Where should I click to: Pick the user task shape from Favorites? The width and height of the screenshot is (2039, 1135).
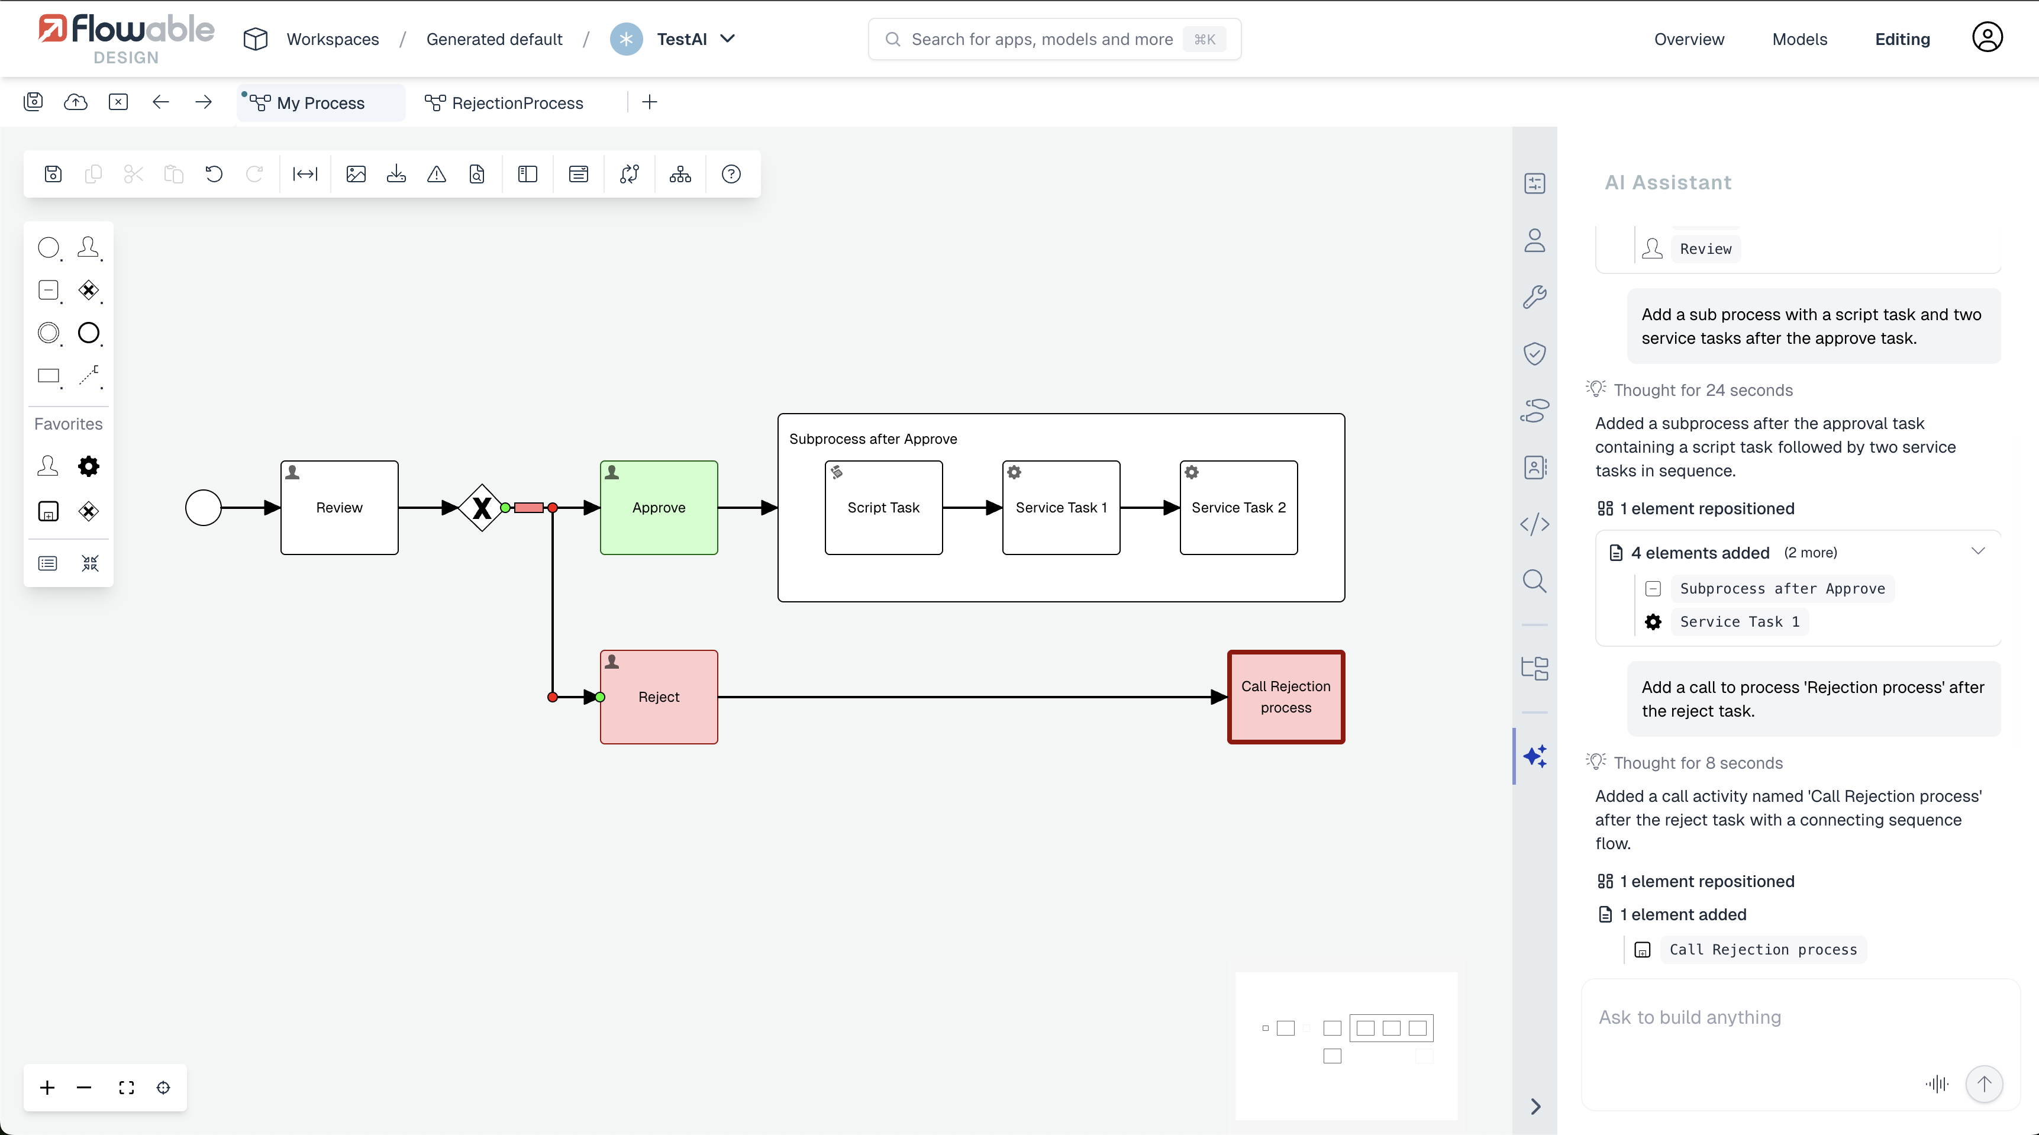pyautogui.click(x=47, y=465)
